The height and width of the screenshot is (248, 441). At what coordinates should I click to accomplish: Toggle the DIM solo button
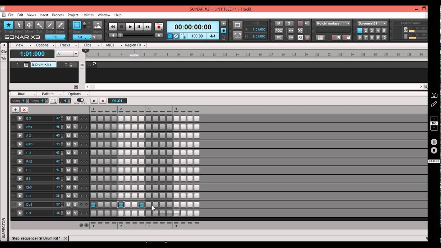tap(291, 37)
